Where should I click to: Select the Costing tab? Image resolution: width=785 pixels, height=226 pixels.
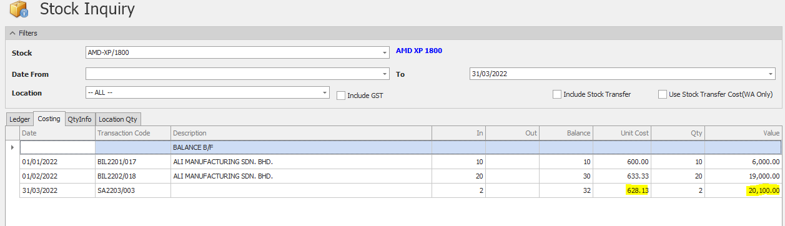pyautogui.click(x=49, y=118)
